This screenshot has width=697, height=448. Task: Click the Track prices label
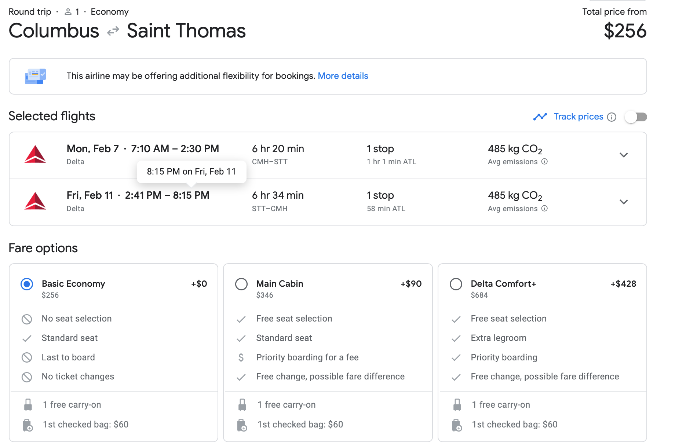pos(578,117)
